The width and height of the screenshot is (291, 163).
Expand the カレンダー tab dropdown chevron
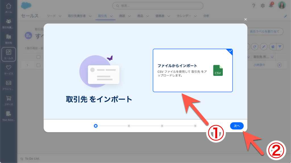coord(195,16)
